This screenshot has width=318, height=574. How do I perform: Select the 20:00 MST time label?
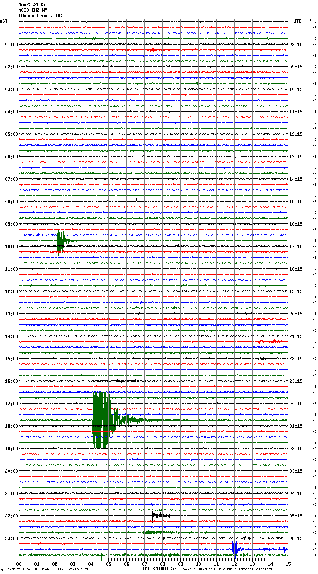pos(12,471)
